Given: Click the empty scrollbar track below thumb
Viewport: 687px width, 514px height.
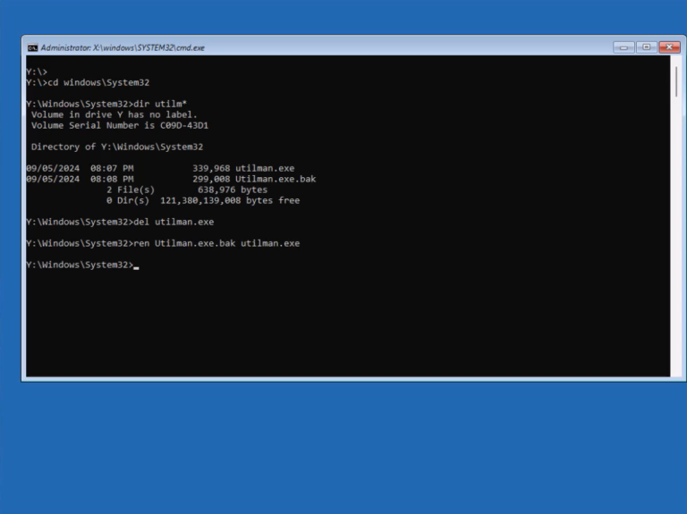Looking at the screenshot, I should [676, 236].
